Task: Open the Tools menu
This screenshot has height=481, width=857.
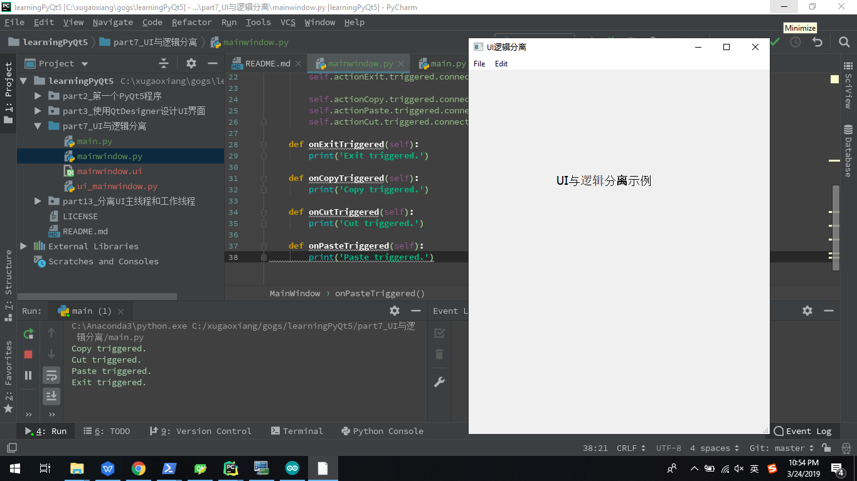Action: click(x=258, y=22)
